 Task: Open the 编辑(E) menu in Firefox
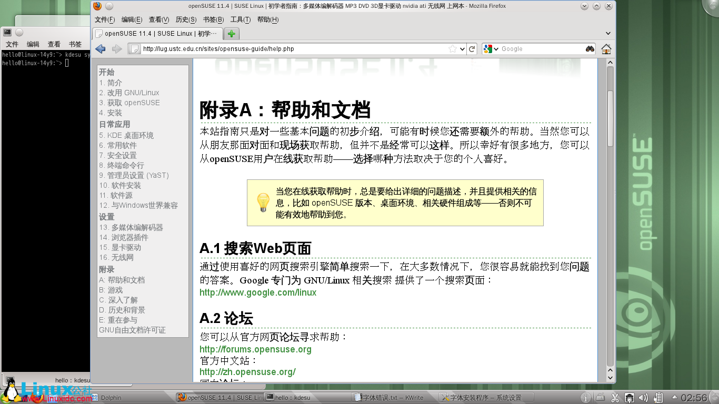click(x=132, y=20)
